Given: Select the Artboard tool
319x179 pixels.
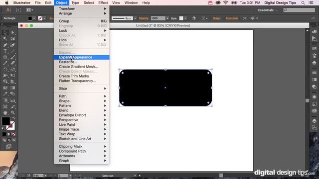Looking at the screenshot, I should point(5,106).
